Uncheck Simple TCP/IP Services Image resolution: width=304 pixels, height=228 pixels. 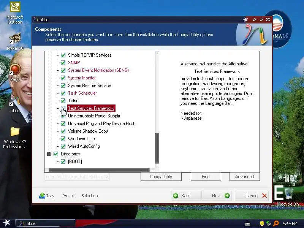pyautogui.click(x=63, y=55)
